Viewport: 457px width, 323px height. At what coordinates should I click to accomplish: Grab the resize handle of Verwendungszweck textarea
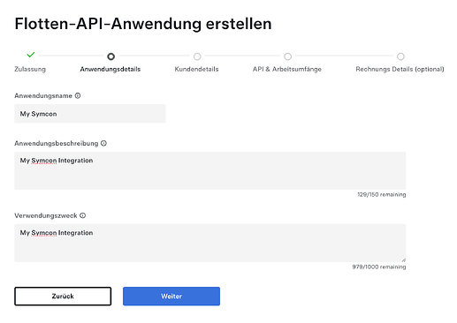point(403,259)
